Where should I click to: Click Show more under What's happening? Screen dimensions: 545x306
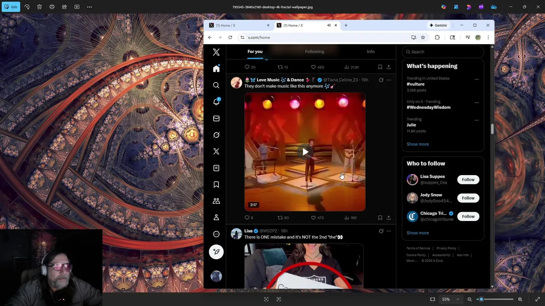click(x=418, y=144)
